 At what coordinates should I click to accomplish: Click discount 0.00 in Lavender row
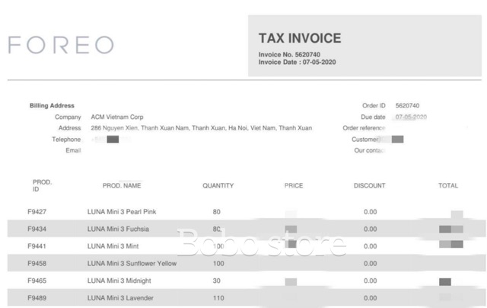(371, 298)
